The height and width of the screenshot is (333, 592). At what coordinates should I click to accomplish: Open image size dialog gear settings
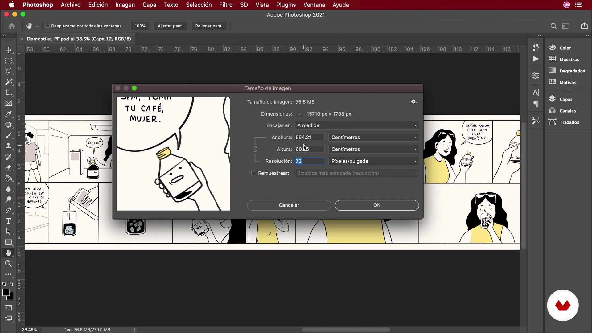point(414,102)
